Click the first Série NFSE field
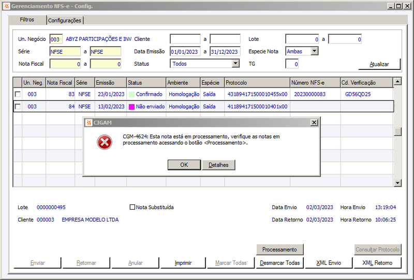This screenshot has width=414, height=280. (65, 52)
